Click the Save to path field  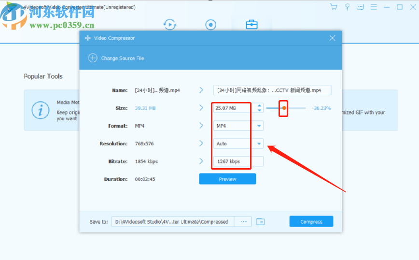click(x=173, y=221)
